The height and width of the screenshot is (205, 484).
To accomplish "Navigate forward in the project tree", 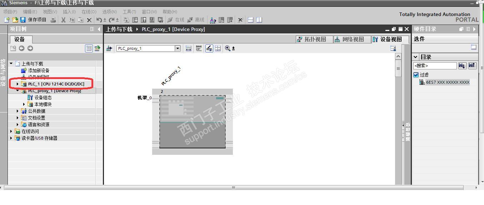I will tap(30, 48).
